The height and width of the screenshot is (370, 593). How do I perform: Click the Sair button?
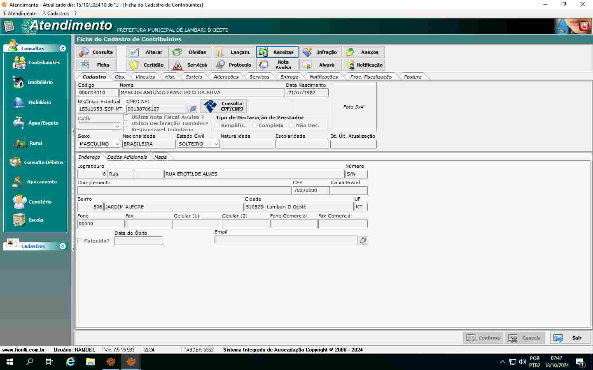[570, 338]
